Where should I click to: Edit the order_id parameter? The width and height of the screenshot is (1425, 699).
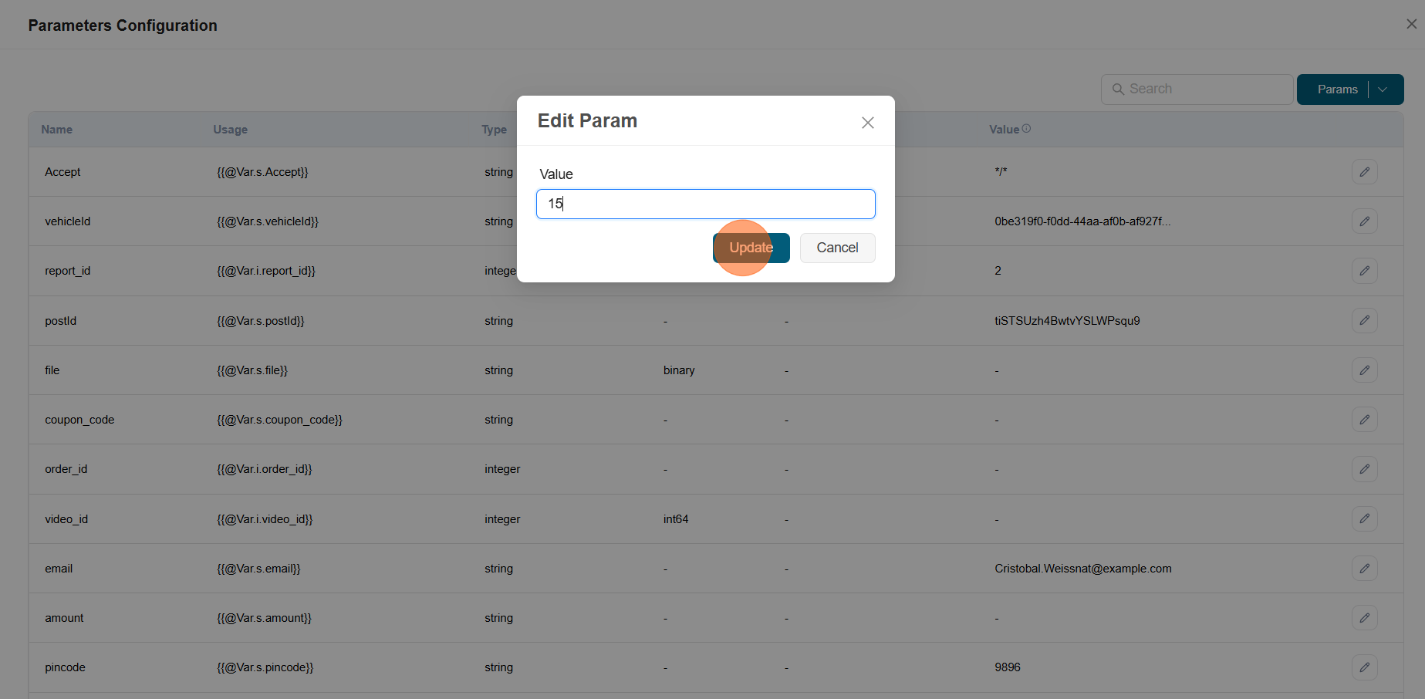click(x=1365, y=468)
